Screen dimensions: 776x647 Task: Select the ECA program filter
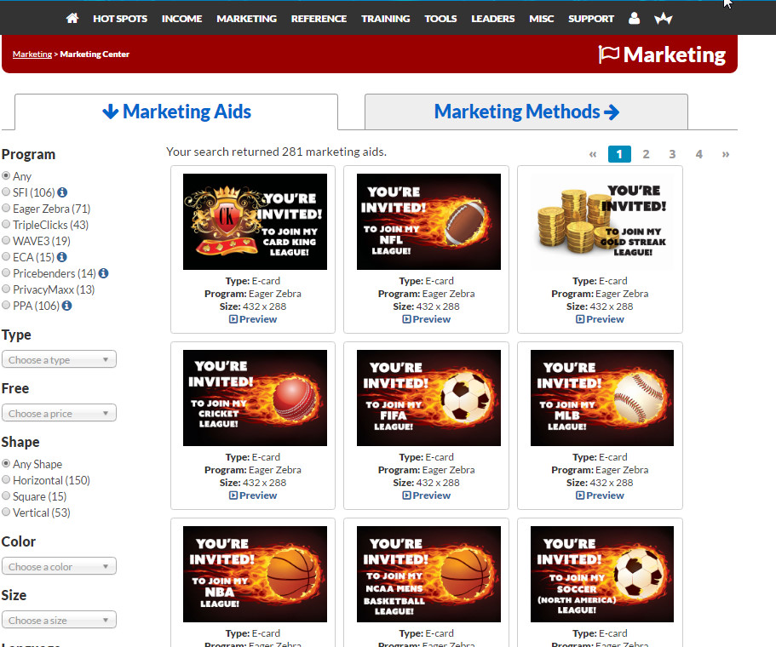tap(6, 257)
